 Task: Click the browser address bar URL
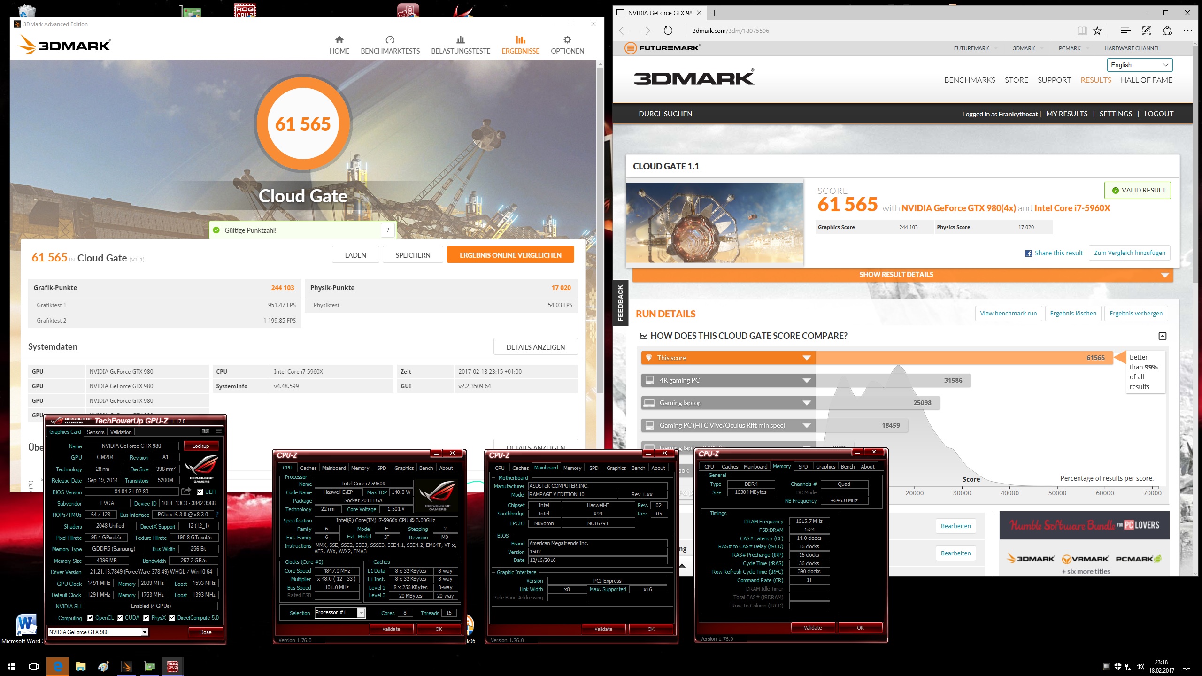tap(731, 31)
